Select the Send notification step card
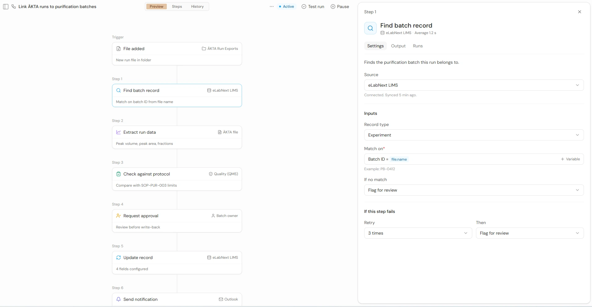This screenshot has height=307, width=592. point(177,300)
